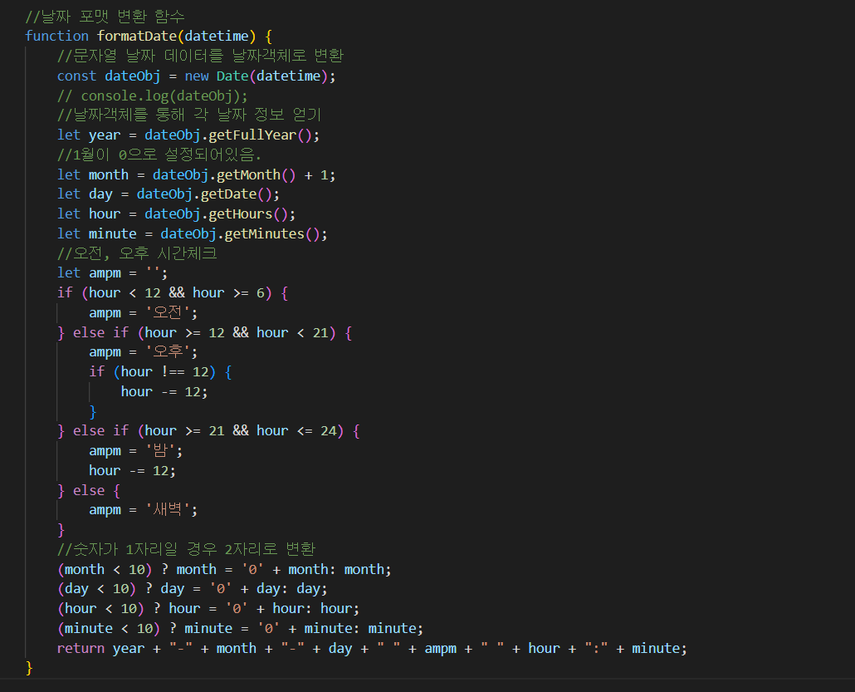Click the line 'let minute = dateObj.getMinutes();'
The width and height of the screenshot is (855, 692).
[x=193, y=233]
